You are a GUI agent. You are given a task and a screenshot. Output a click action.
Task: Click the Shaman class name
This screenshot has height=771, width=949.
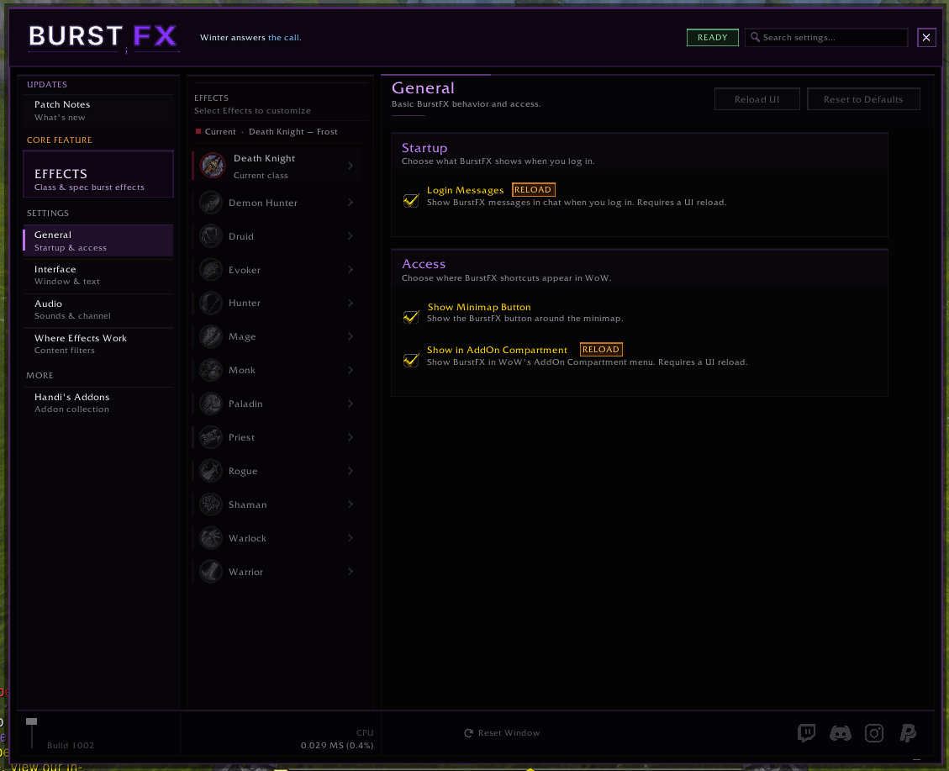(x=247, y=504)
